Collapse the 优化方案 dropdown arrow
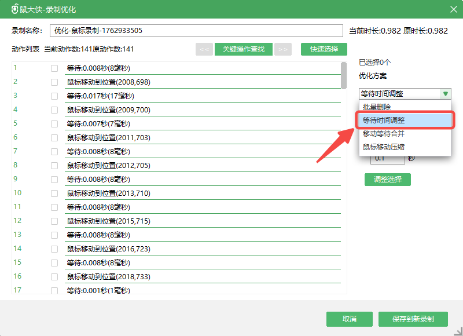 (x=445, y=94)
